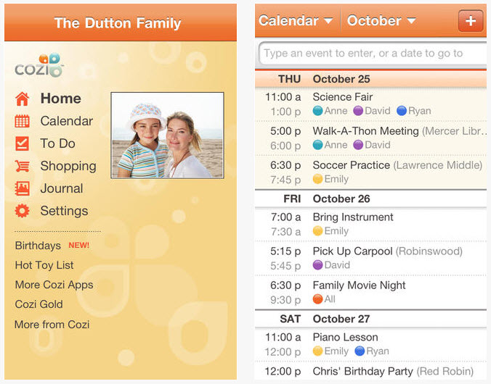Expand the Calendar dropdown arrow

tap(328, 21)
